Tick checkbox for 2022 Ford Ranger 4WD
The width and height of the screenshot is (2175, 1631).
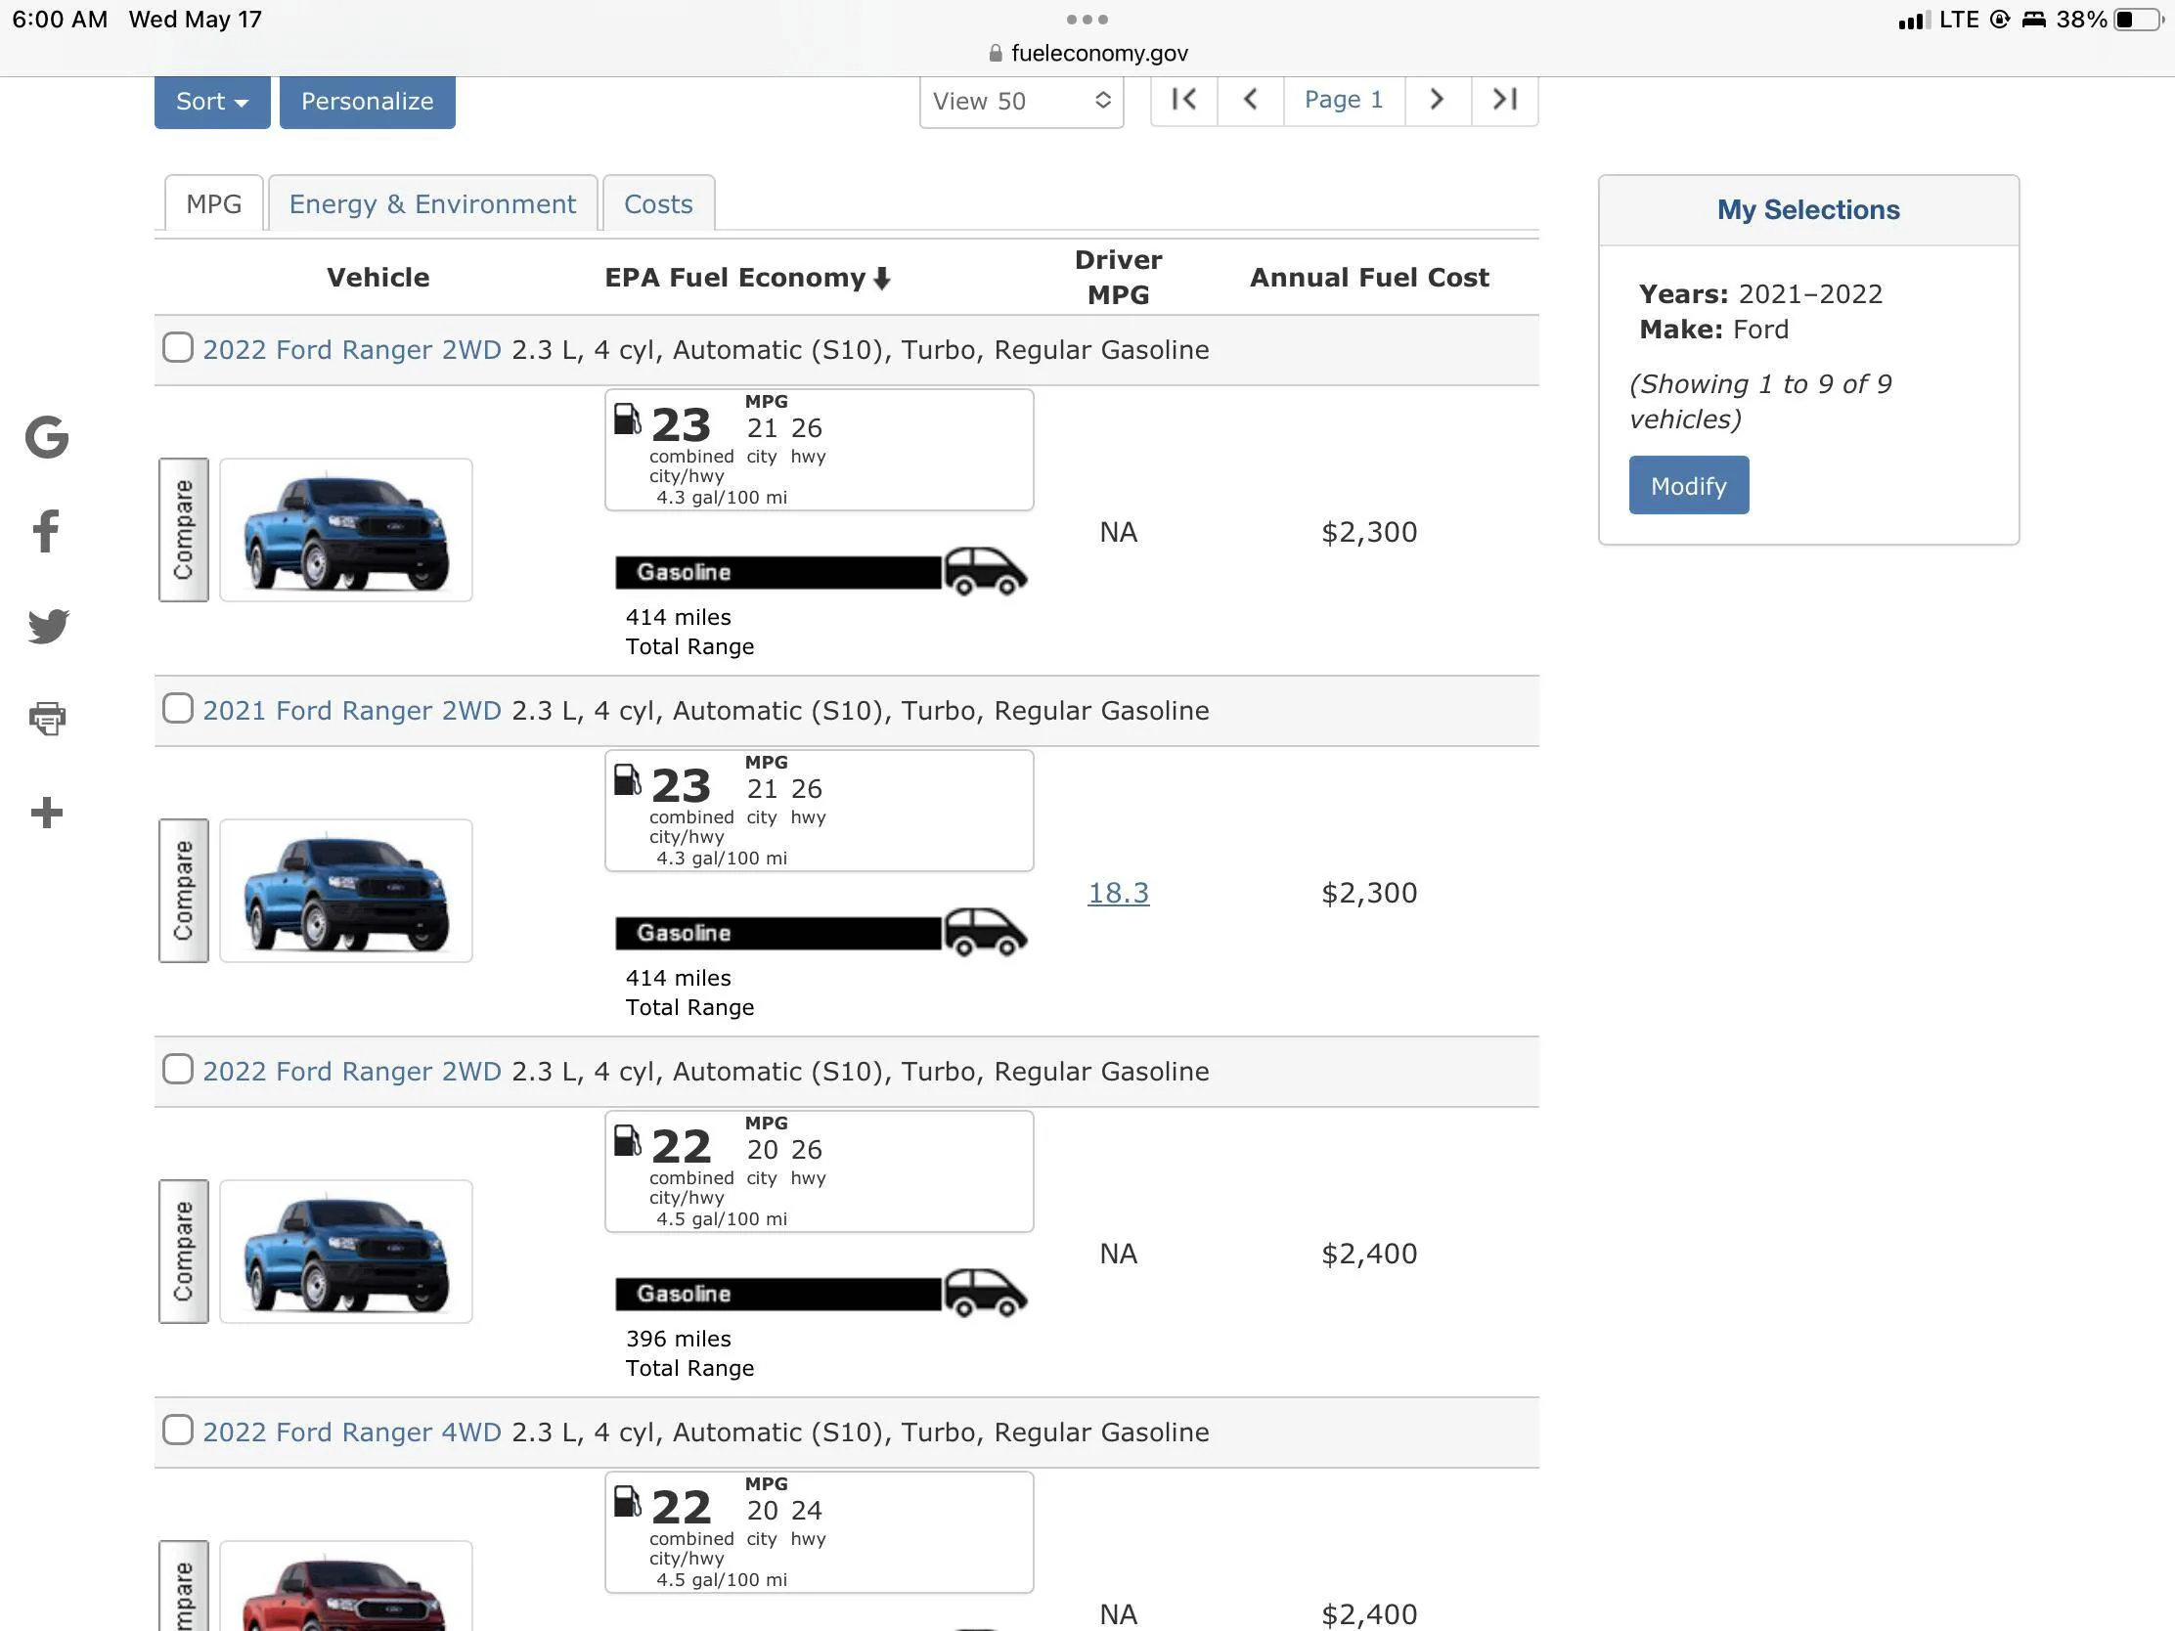(178, 1430)
